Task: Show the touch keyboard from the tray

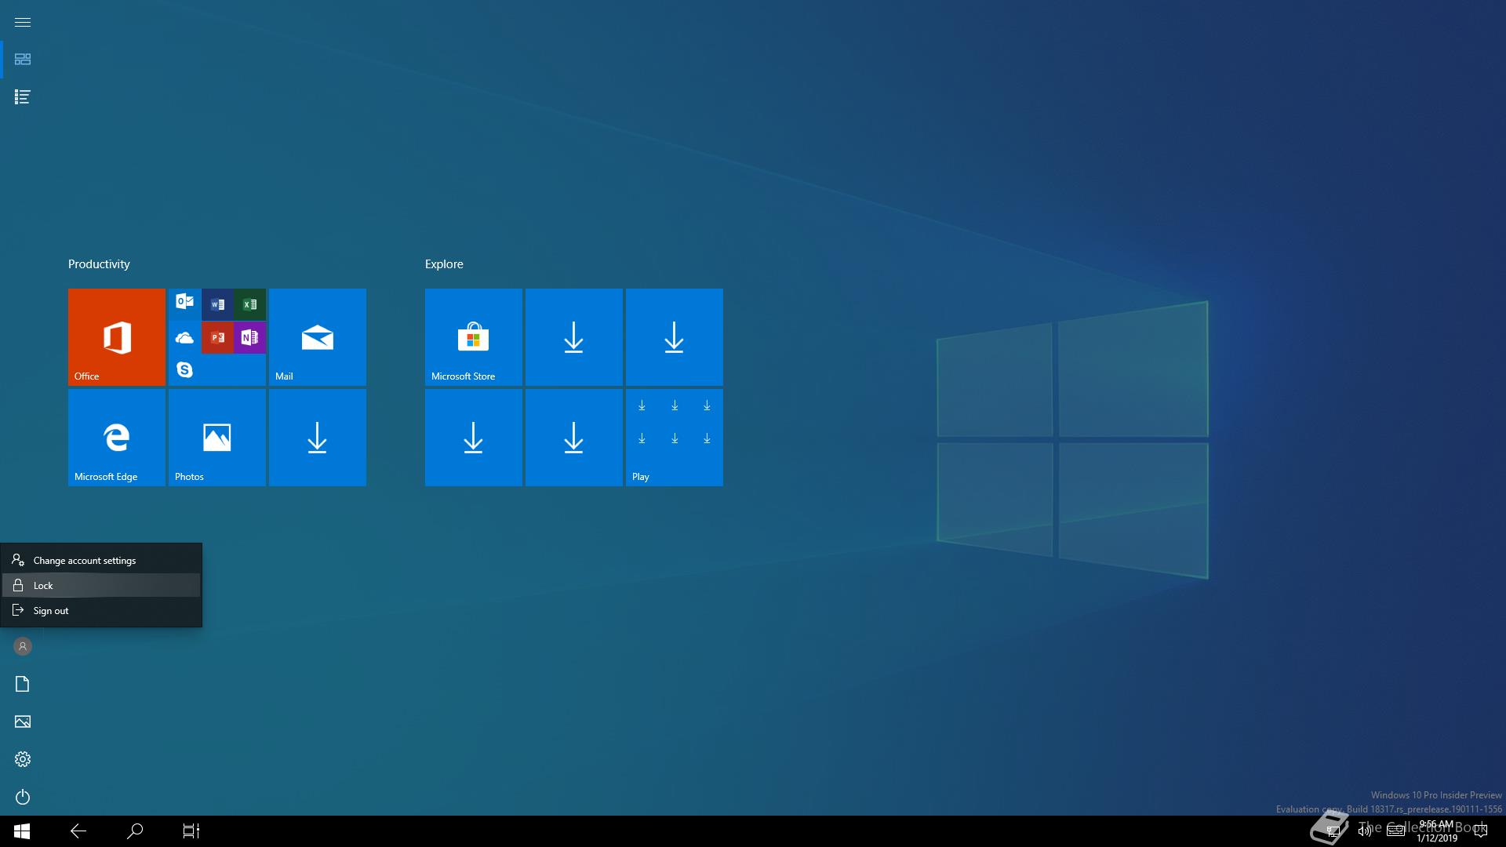Action: pyautogui.click(x=1395, y=831)
